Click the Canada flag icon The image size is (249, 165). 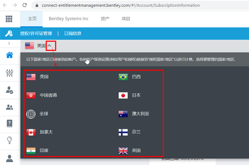pyautogui.click(x=31, y=132)
